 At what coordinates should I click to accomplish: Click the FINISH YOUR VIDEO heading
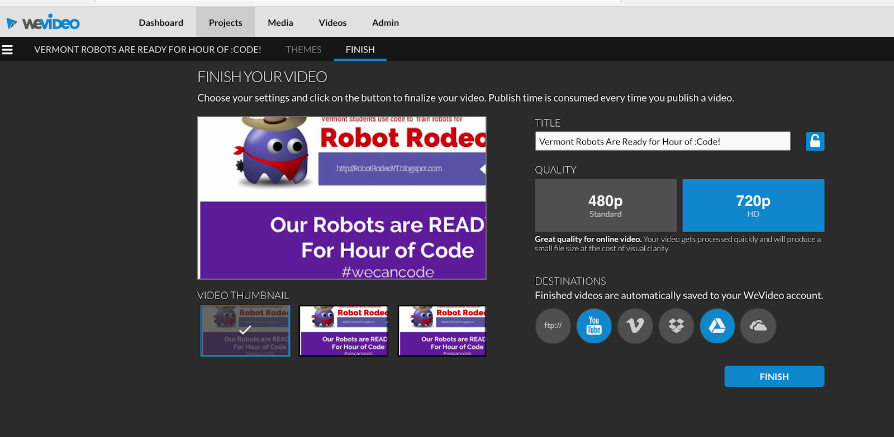[262, 76]
